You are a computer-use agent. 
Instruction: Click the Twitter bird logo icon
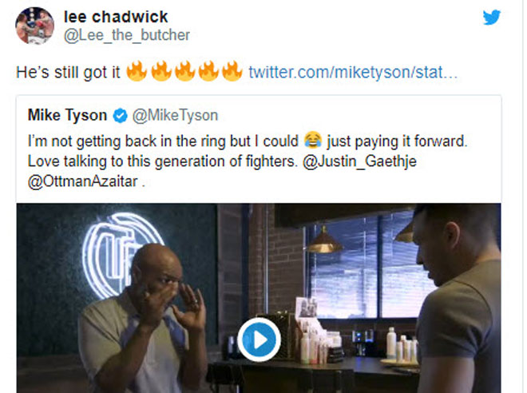tap(492, 18)
